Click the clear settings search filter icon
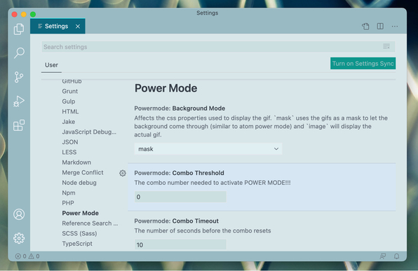Screen dimensions: 418x271 tap(386, 47)
